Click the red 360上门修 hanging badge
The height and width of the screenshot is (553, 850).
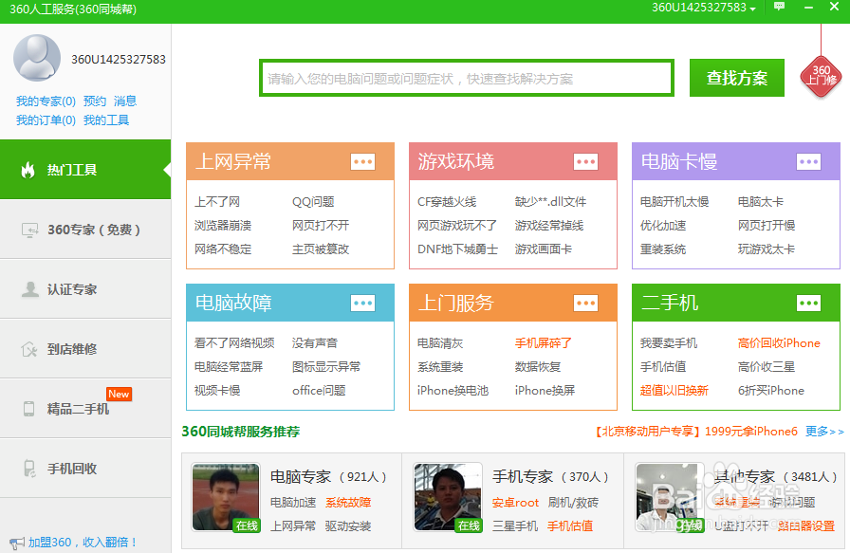tap(821, 77)
